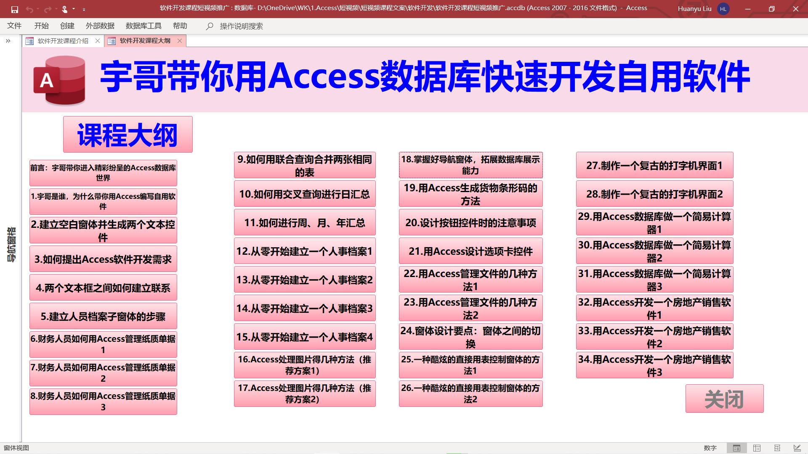
Task: Click the 导航窗格 vertical pane label
Action: point(11,245)
